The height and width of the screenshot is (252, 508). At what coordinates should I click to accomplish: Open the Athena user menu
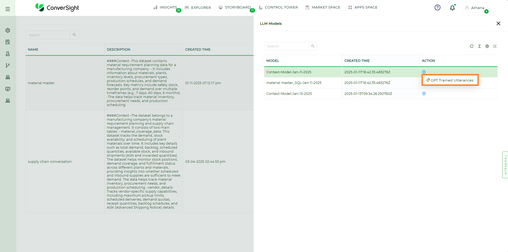[475, 8]
